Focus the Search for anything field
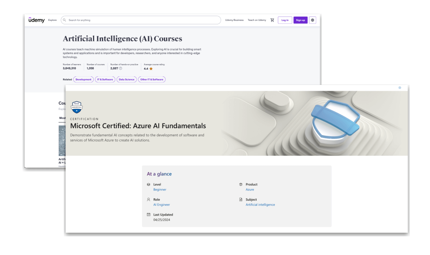 click(x=141, y=20)
